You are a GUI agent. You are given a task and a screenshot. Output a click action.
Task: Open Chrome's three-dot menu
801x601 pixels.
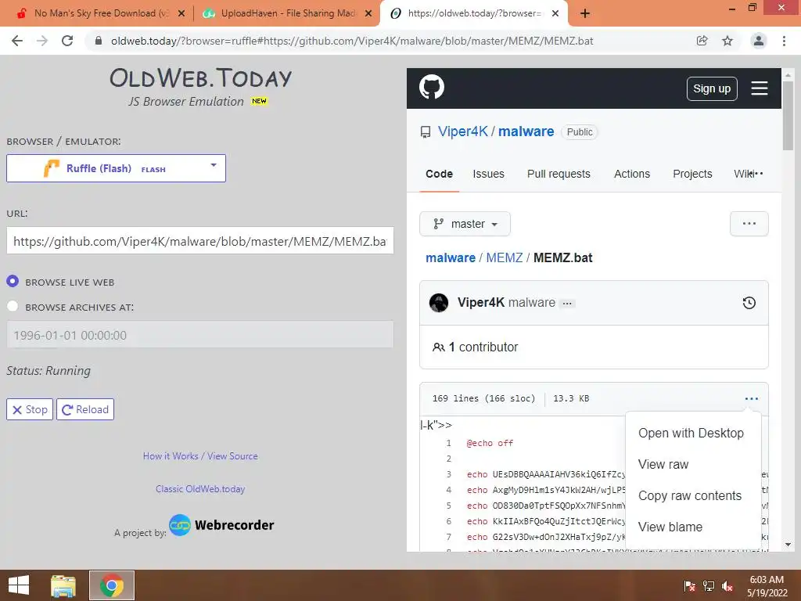784,41
